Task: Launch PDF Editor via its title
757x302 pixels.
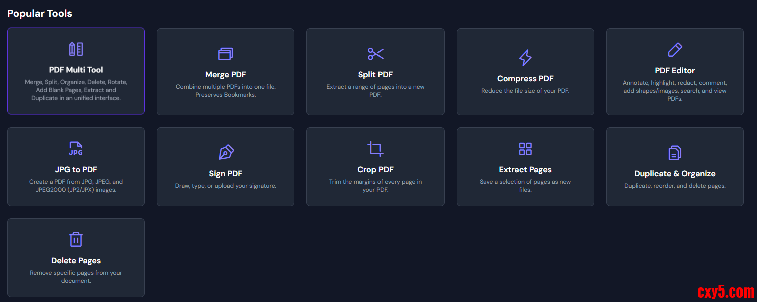Action: tap(675, 71)
